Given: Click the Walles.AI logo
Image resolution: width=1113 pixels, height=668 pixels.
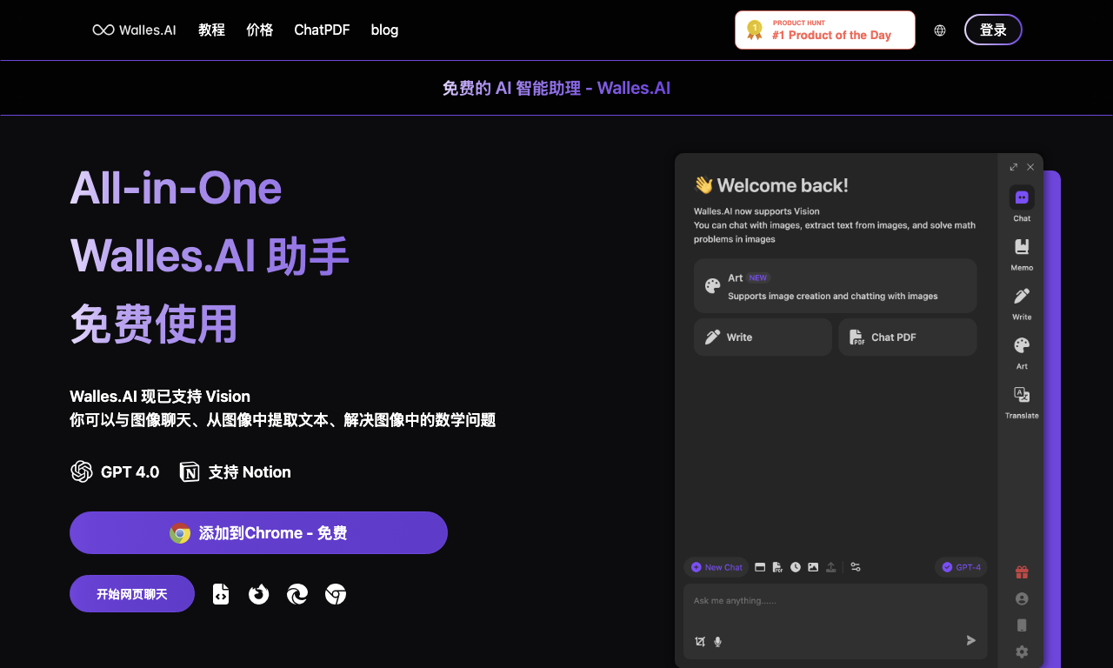Looking at the screenshot, I should click(135, 30).
